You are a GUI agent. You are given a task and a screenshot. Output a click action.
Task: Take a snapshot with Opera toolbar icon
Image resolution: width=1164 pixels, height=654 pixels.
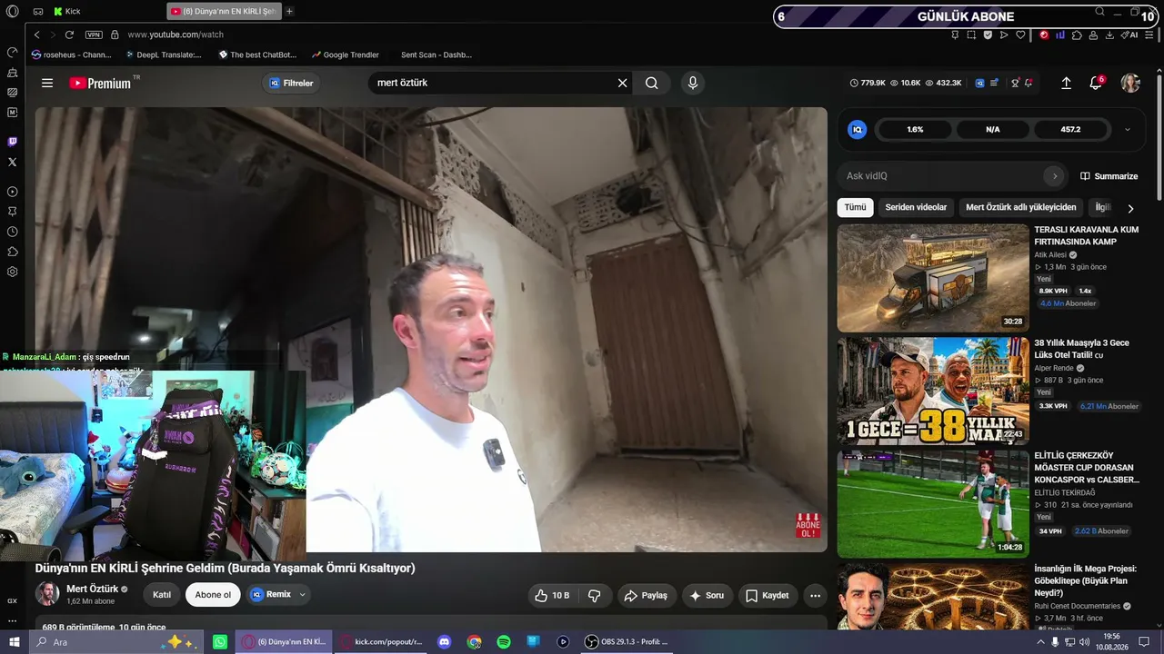[971, 35]
